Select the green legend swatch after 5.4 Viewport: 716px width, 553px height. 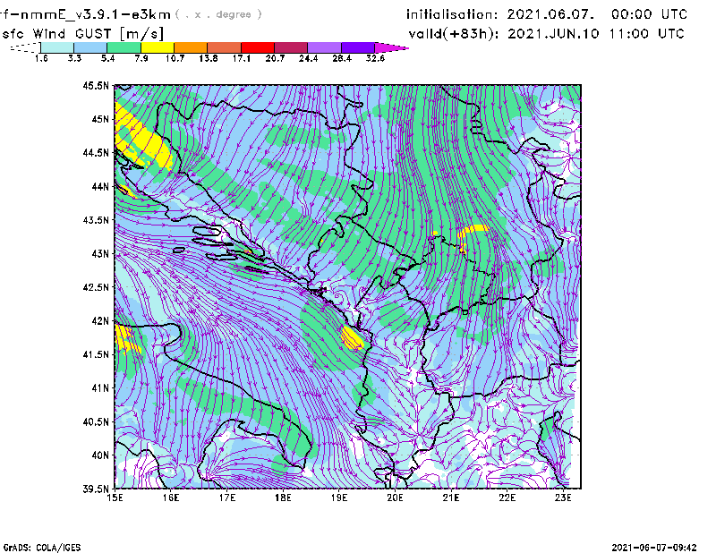[x=124, y=47]
